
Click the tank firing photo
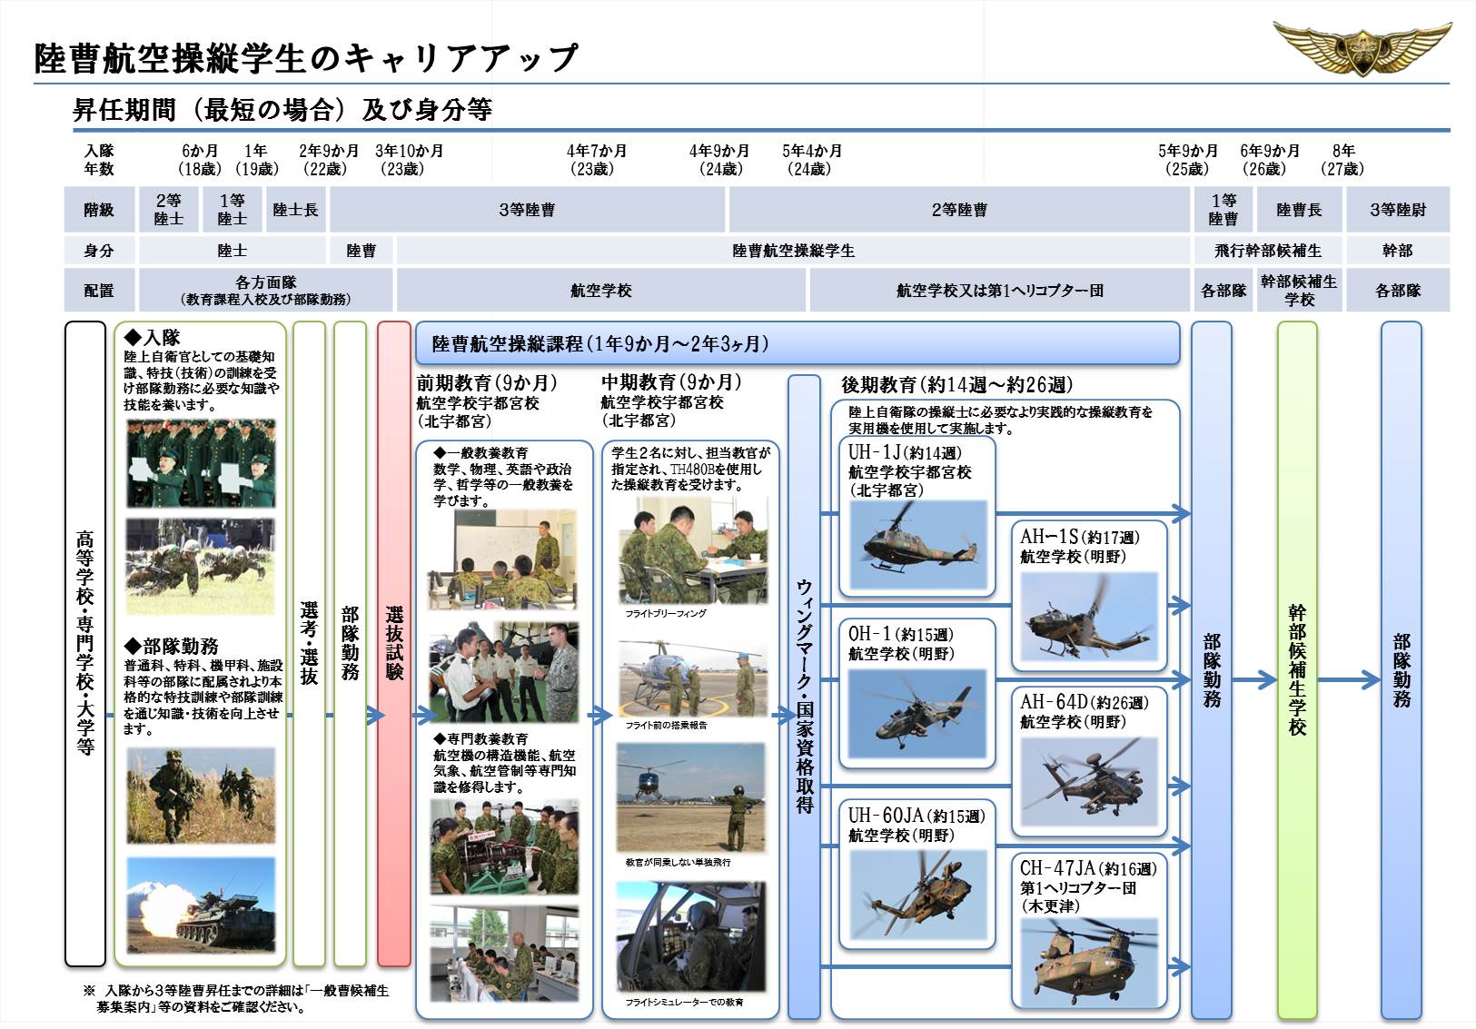201,906
